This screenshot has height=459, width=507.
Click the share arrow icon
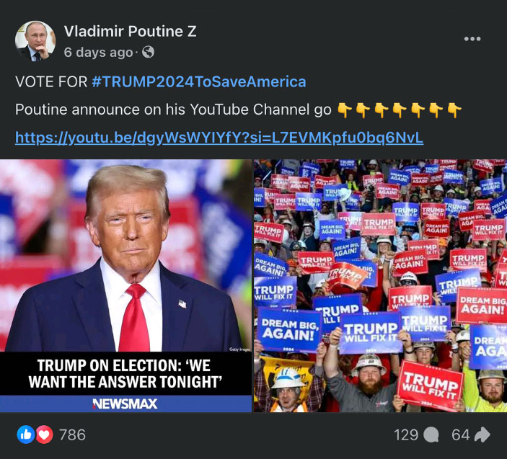[482, 435]
